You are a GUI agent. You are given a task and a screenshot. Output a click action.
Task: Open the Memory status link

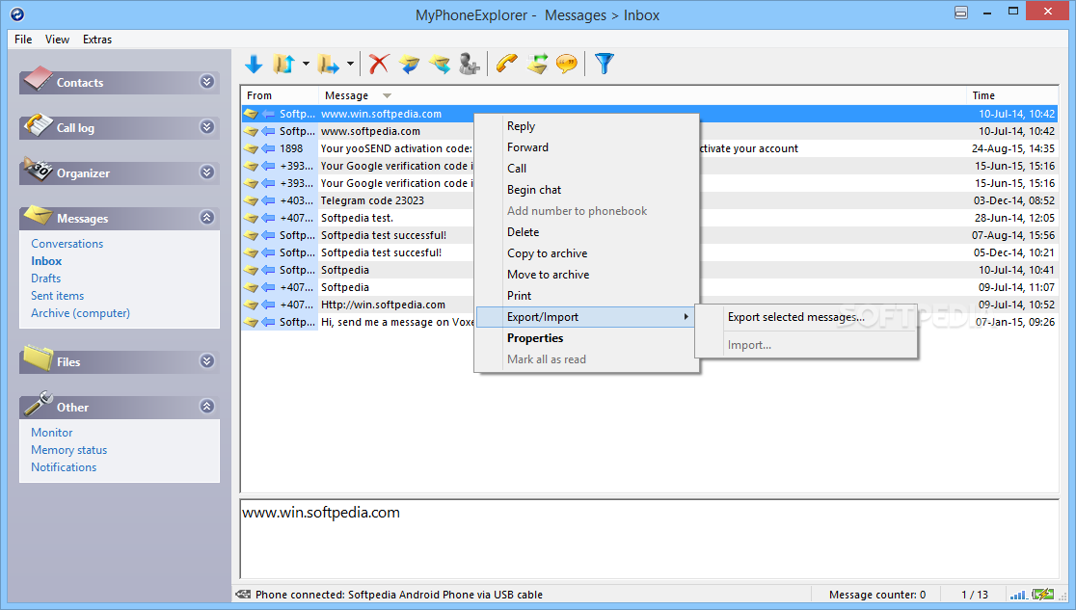(68, 450)
